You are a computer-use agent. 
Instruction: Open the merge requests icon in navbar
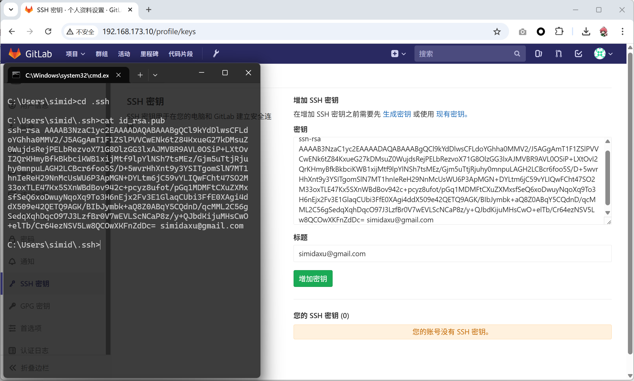(x=559, y=54)
